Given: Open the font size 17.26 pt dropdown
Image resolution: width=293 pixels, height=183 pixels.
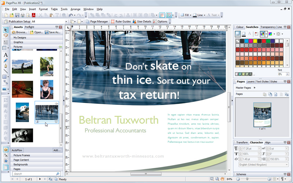Looking at the screenshot, I should 259,149.
